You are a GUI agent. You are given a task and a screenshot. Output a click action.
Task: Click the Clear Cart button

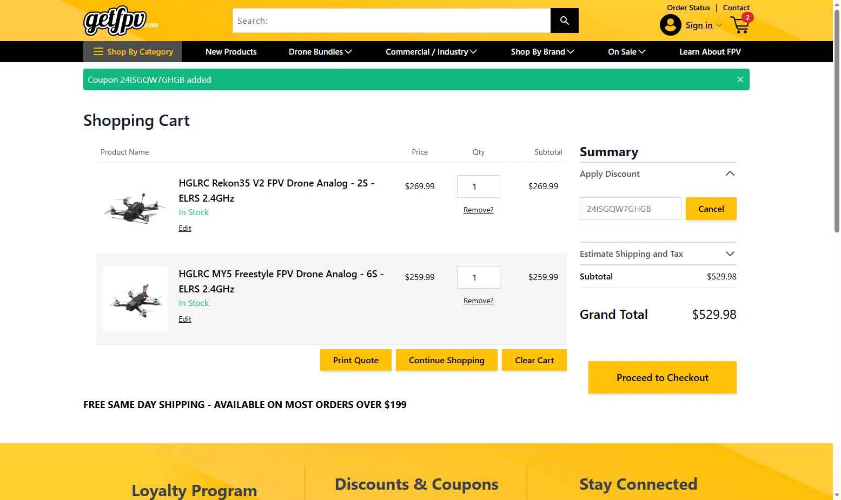[534, 360]
